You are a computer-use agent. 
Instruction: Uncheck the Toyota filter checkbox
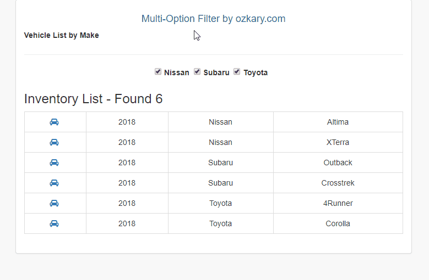coord(237,72)
